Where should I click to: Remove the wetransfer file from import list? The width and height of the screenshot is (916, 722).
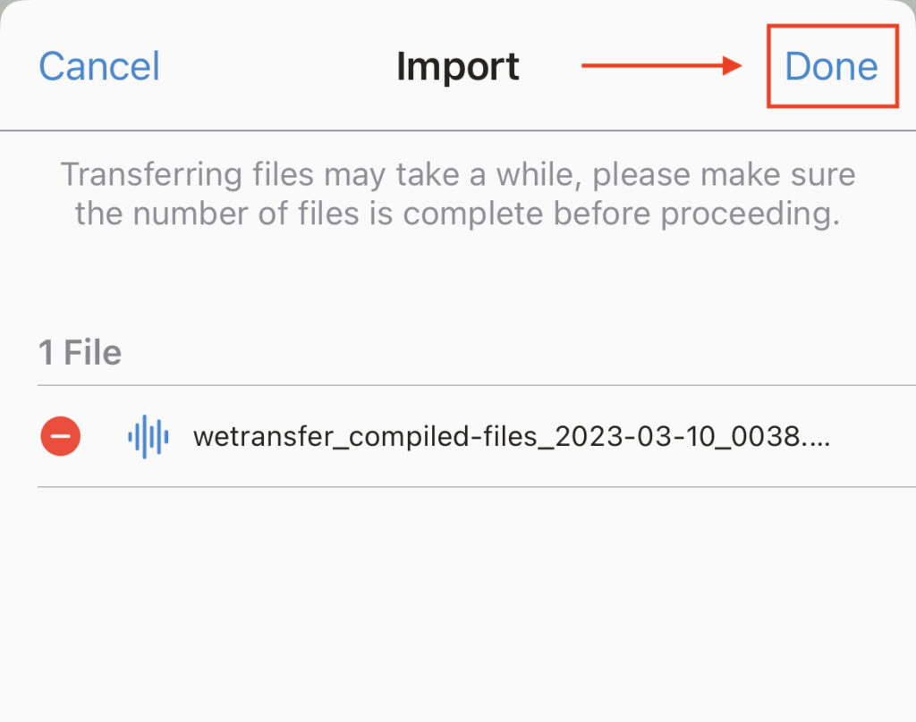pyautogui.click(x=60, y=436)
